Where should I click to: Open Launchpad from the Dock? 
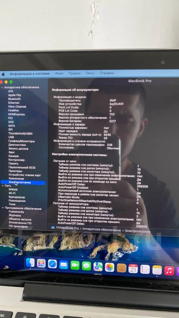click(x=41, y=263)
